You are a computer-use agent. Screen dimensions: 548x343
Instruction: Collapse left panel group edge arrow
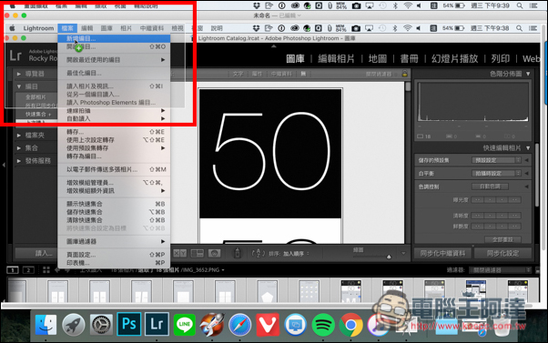(4, 165)
